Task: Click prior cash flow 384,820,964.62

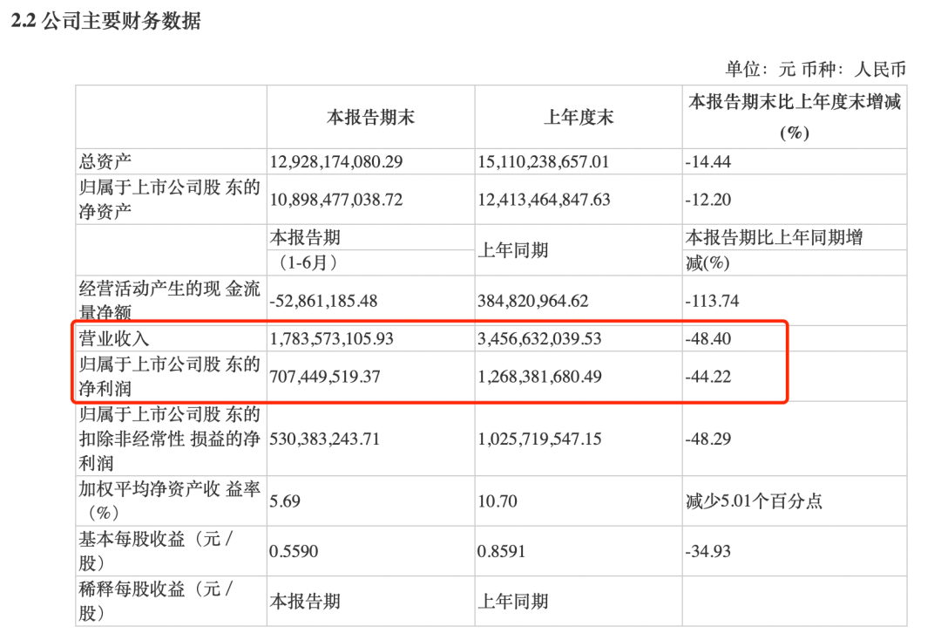Action: click(533, 301)
